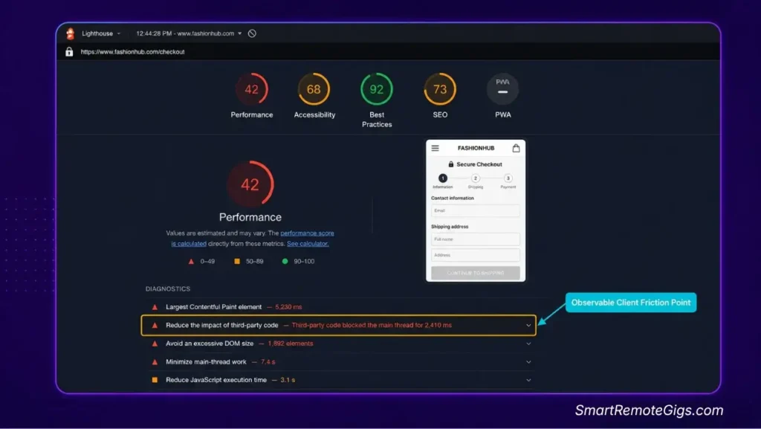Select checkout step 1 Information in preview
Screen dimensions: 761x429
443,178
